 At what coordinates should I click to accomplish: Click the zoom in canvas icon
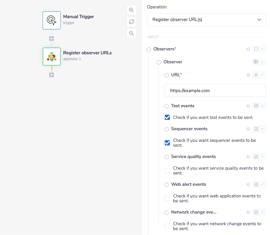pos(131,10)
